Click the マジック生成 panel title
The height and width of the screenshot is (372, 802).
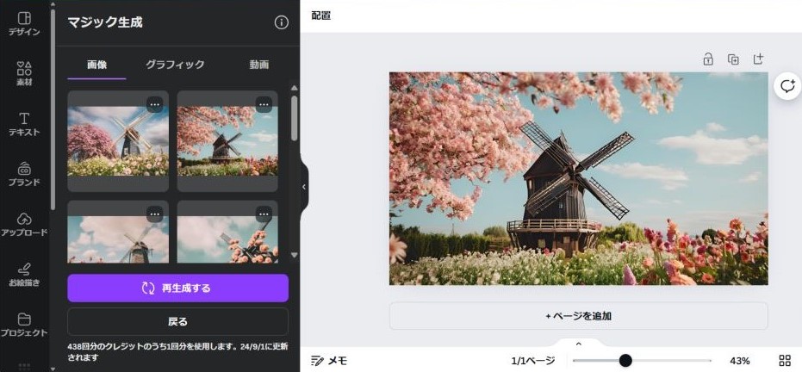pyautogui.click(x=105, y=22)
